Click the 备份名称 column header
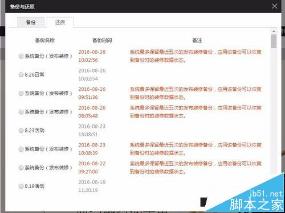The image size is (285, 213). (x=45, y=40)
